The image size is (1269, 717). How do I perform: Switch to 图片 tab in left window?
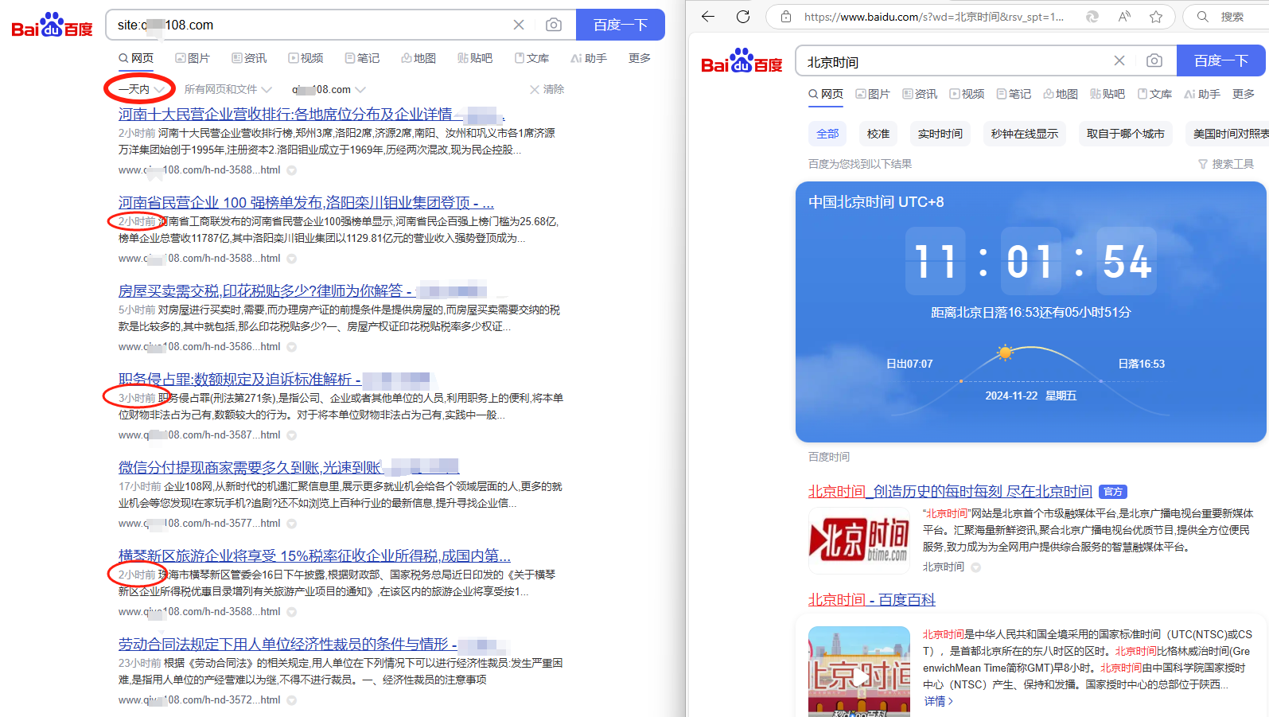[x=193, y=58]
